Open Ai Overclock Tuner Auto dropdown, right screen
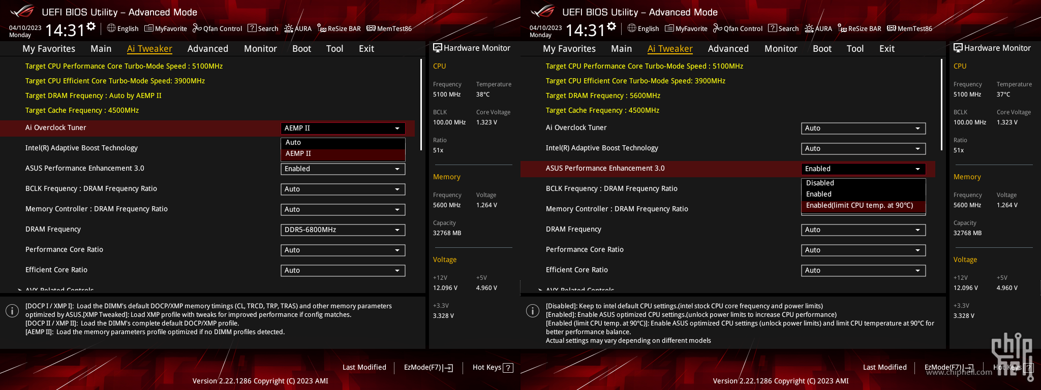The width and height of the screenshot is (1041, 390). 864,128
